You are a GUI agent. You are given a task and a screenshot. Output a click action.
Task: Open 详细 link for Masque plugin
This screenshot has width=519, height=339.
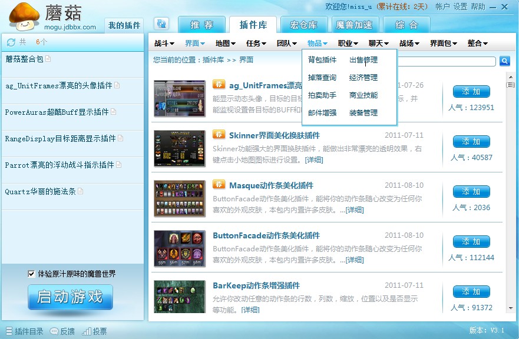(355, 210)
